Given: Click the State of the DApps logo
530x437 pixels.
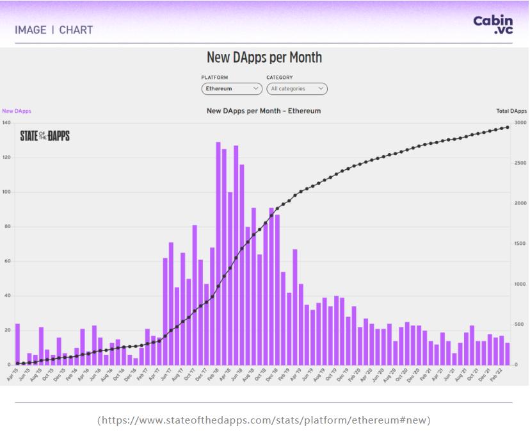Looking at the screenshot, I should 45,136.
